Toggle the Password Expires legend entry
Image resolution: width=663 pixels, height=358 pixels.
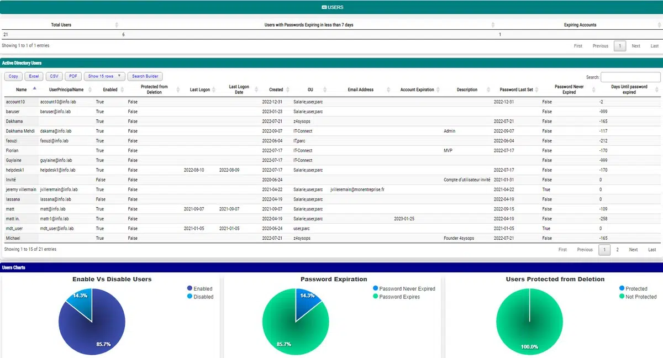point(398,297)
